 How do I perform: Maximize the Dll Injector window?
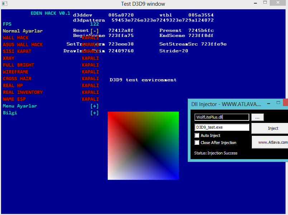point(278,102)
